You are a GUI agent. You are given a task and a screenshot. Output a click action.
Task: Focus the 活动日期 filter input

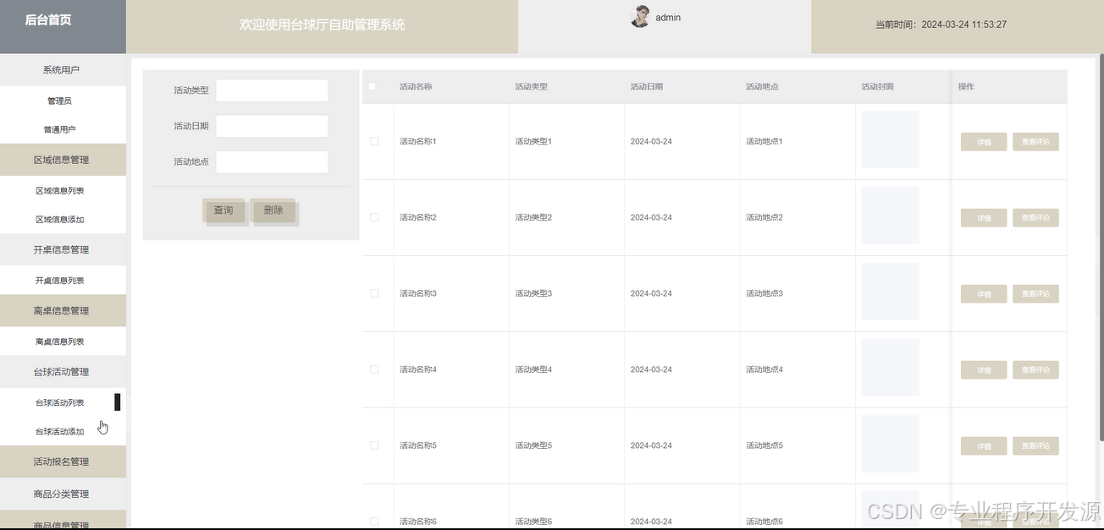[272, 126]
